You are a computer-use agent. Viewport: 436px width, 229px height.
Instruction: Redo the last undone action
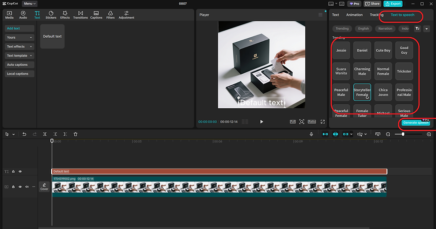pyautogui.click(x=35, y=134)
